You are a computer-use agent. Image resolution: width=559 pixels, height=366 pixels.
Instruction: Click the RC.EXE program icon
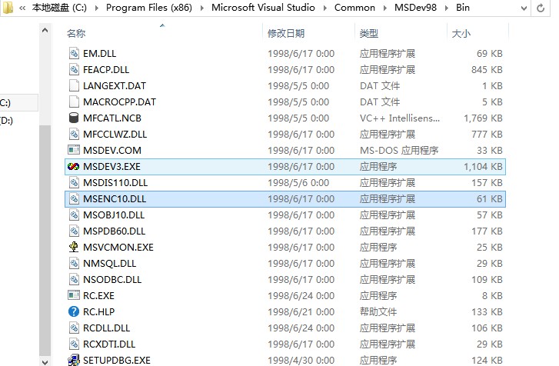tap(74, 295)
